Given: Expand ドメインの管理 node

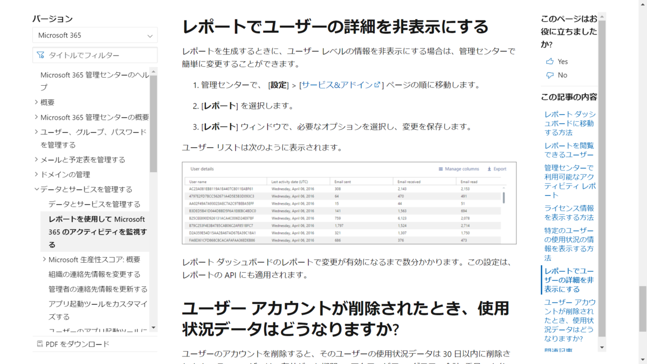Looking at the screenshot, I should (36, 174).
